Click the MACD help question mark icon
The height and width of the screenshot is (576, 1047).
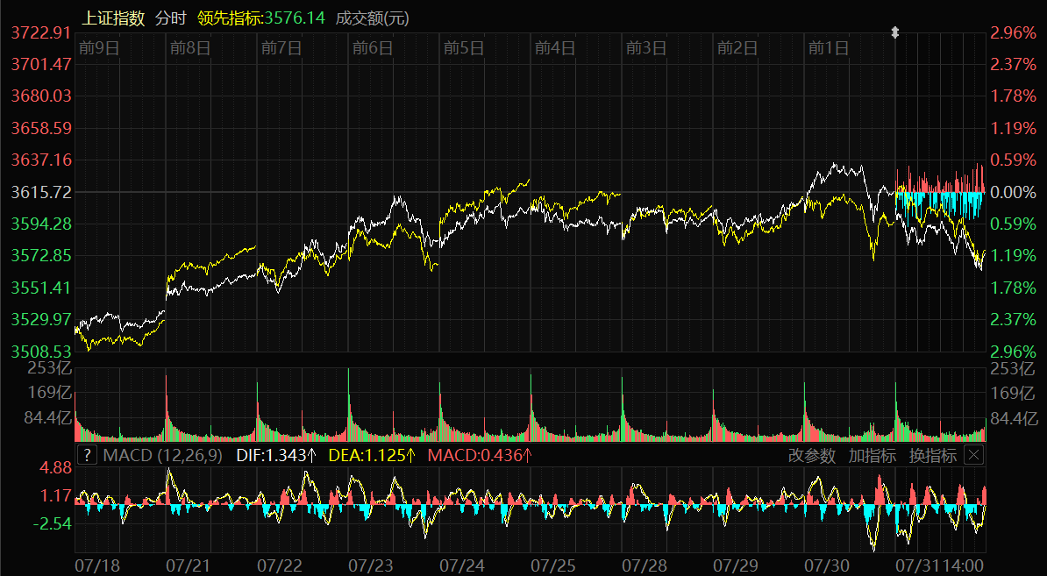[87, 455]
